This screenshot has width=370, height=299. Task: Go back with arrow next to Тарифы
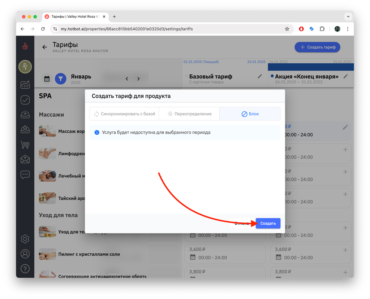coord(44,47)
